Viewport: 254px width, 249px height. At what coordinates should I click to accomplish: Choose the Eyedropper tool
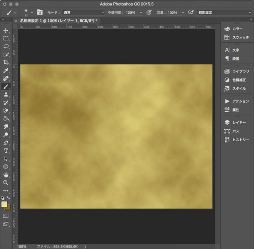click(6, 71)
